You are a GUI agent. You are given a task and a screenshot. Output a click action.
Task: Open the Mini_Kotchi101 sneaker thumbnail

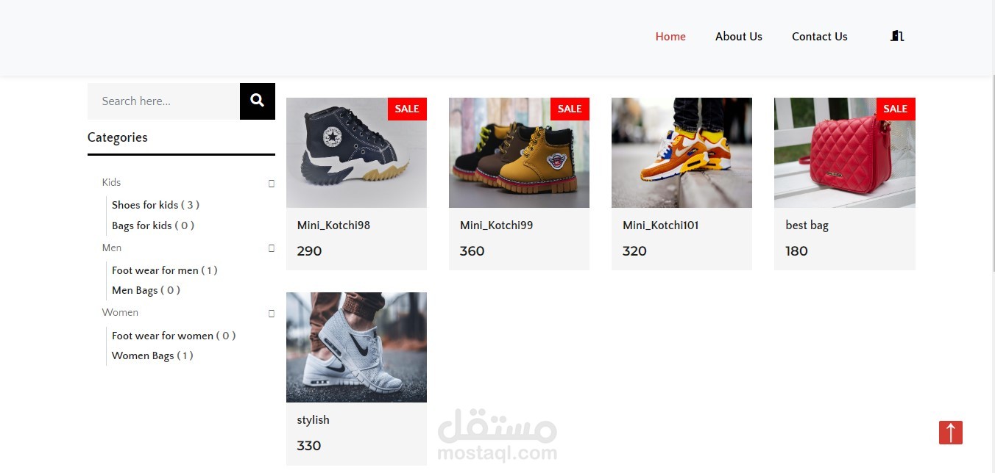(681, 153)
